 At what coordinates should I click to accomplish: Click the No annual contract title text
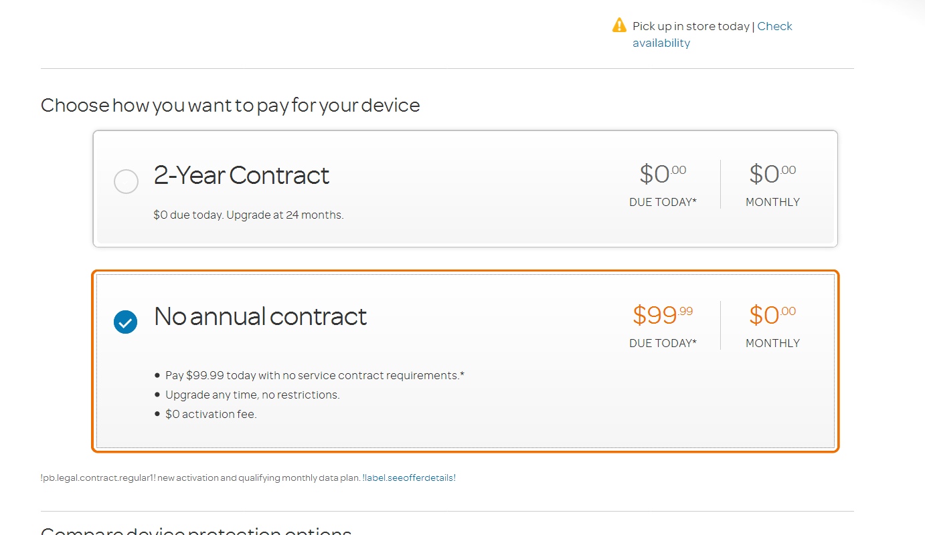coord(260,316)
